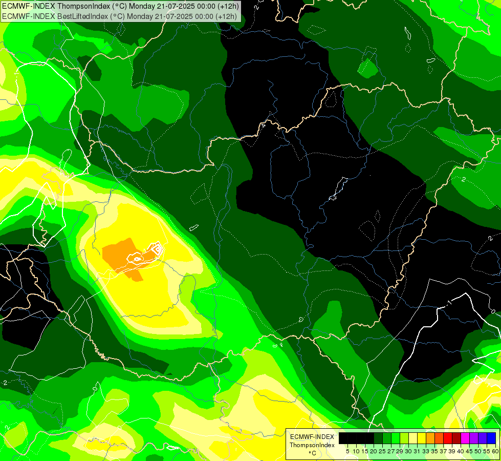Select the pale yellow 30–31 legend swatch
This screenshot has width=501, height=461.
[413, 438]
